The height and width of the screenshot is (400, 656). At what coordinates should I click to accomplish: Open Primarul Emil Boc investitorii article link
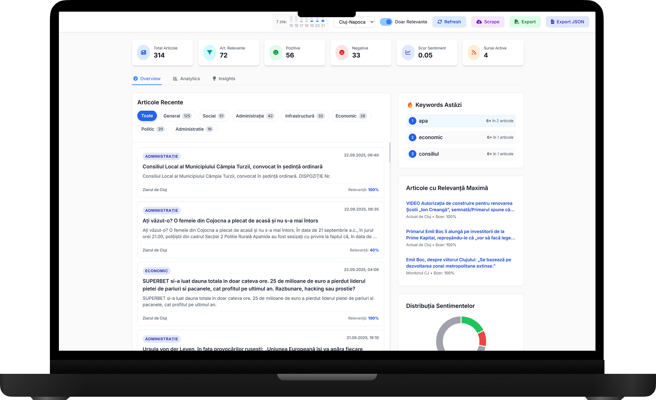coord(461,234)
